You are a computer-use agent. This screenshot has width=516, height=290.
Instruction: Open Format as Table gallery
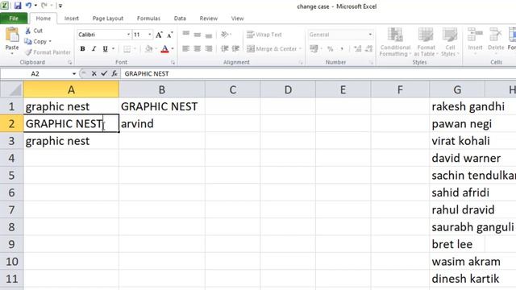click(426, 42)
